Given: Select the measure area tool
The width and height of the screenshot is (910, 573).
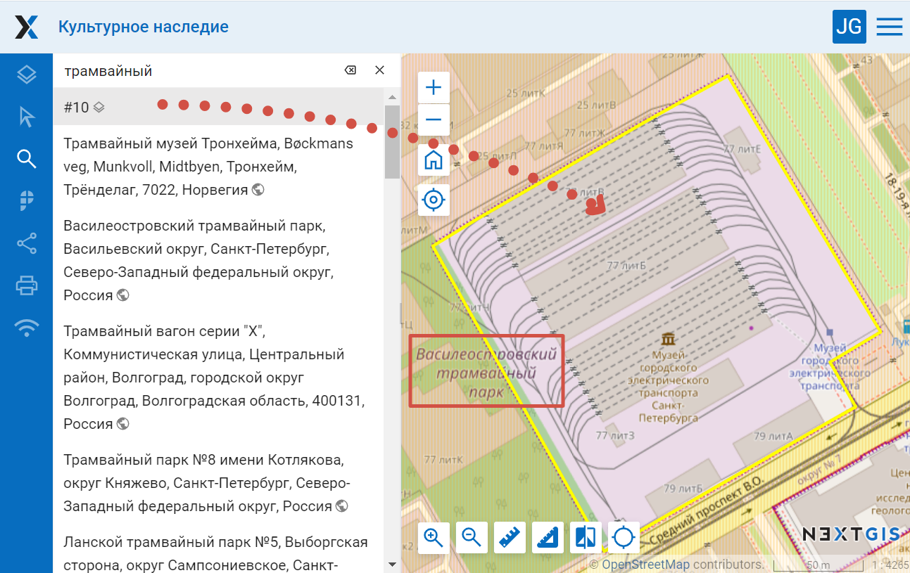Looking at the screenshot, I should pyautogui.click(x=548, y=538).
